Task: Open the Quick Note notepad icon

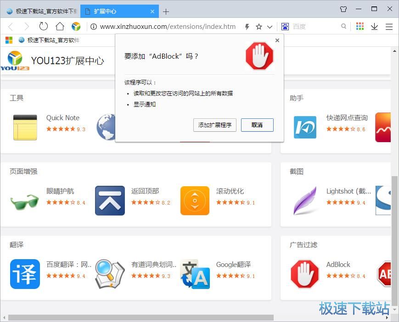Action: point(25,128)
